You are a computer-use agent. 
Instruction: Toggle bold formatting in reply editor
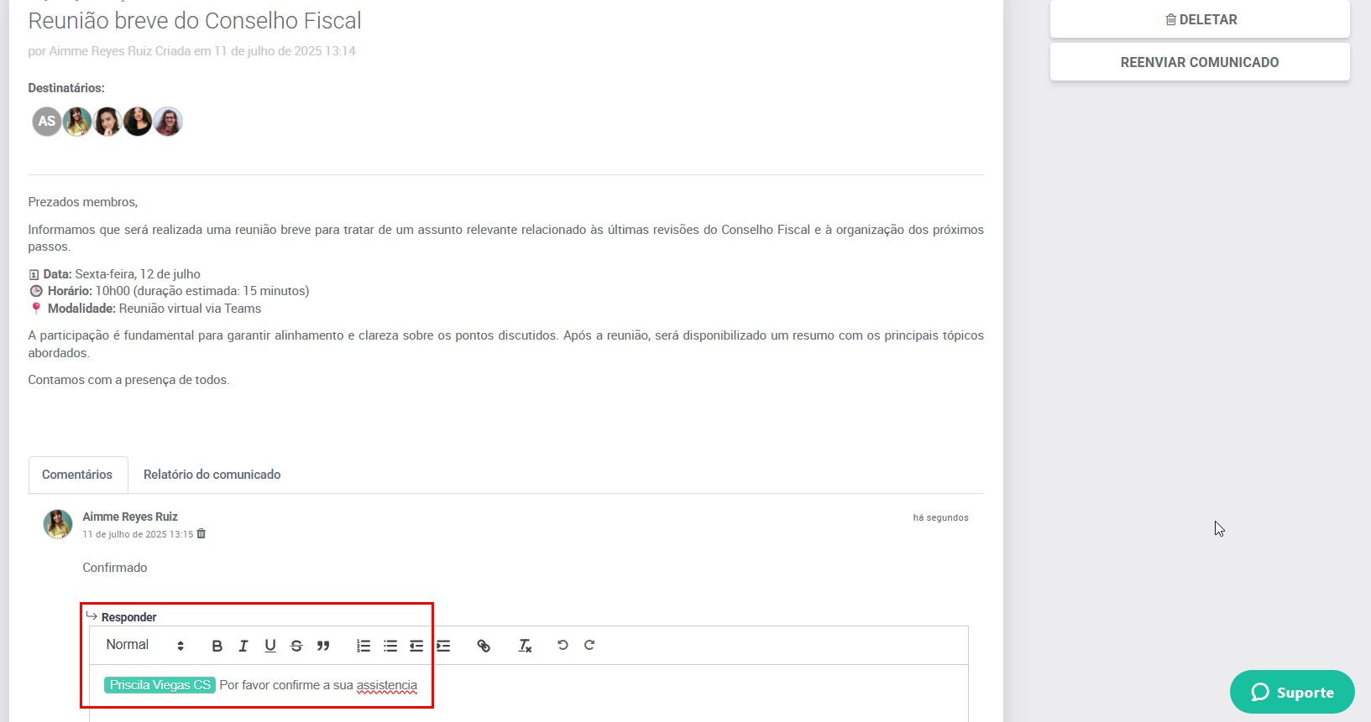click(217, 646)
